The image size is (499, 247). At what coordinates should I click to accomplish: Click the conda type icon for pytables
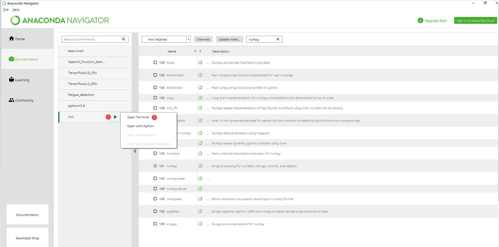[x=200, y=211]
